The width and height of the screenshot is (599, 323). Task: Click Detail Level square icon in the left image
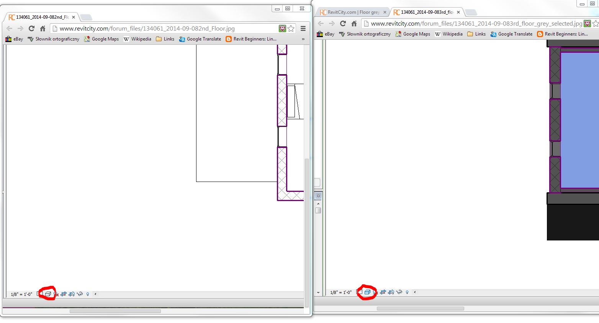pyautogui.click(x=40, y=294)
